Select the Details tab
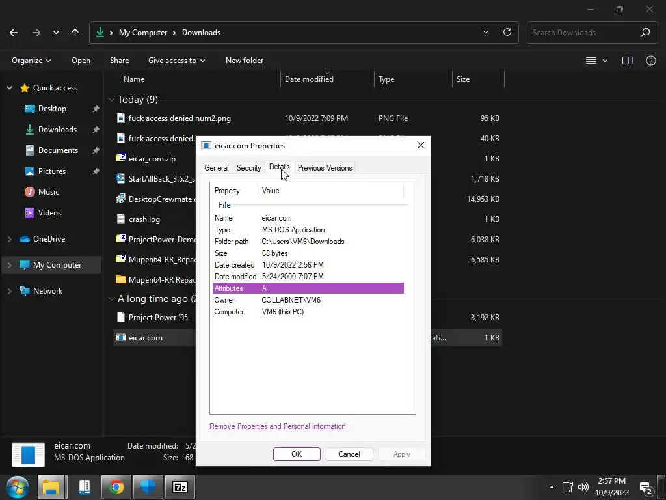 point(280,167)
